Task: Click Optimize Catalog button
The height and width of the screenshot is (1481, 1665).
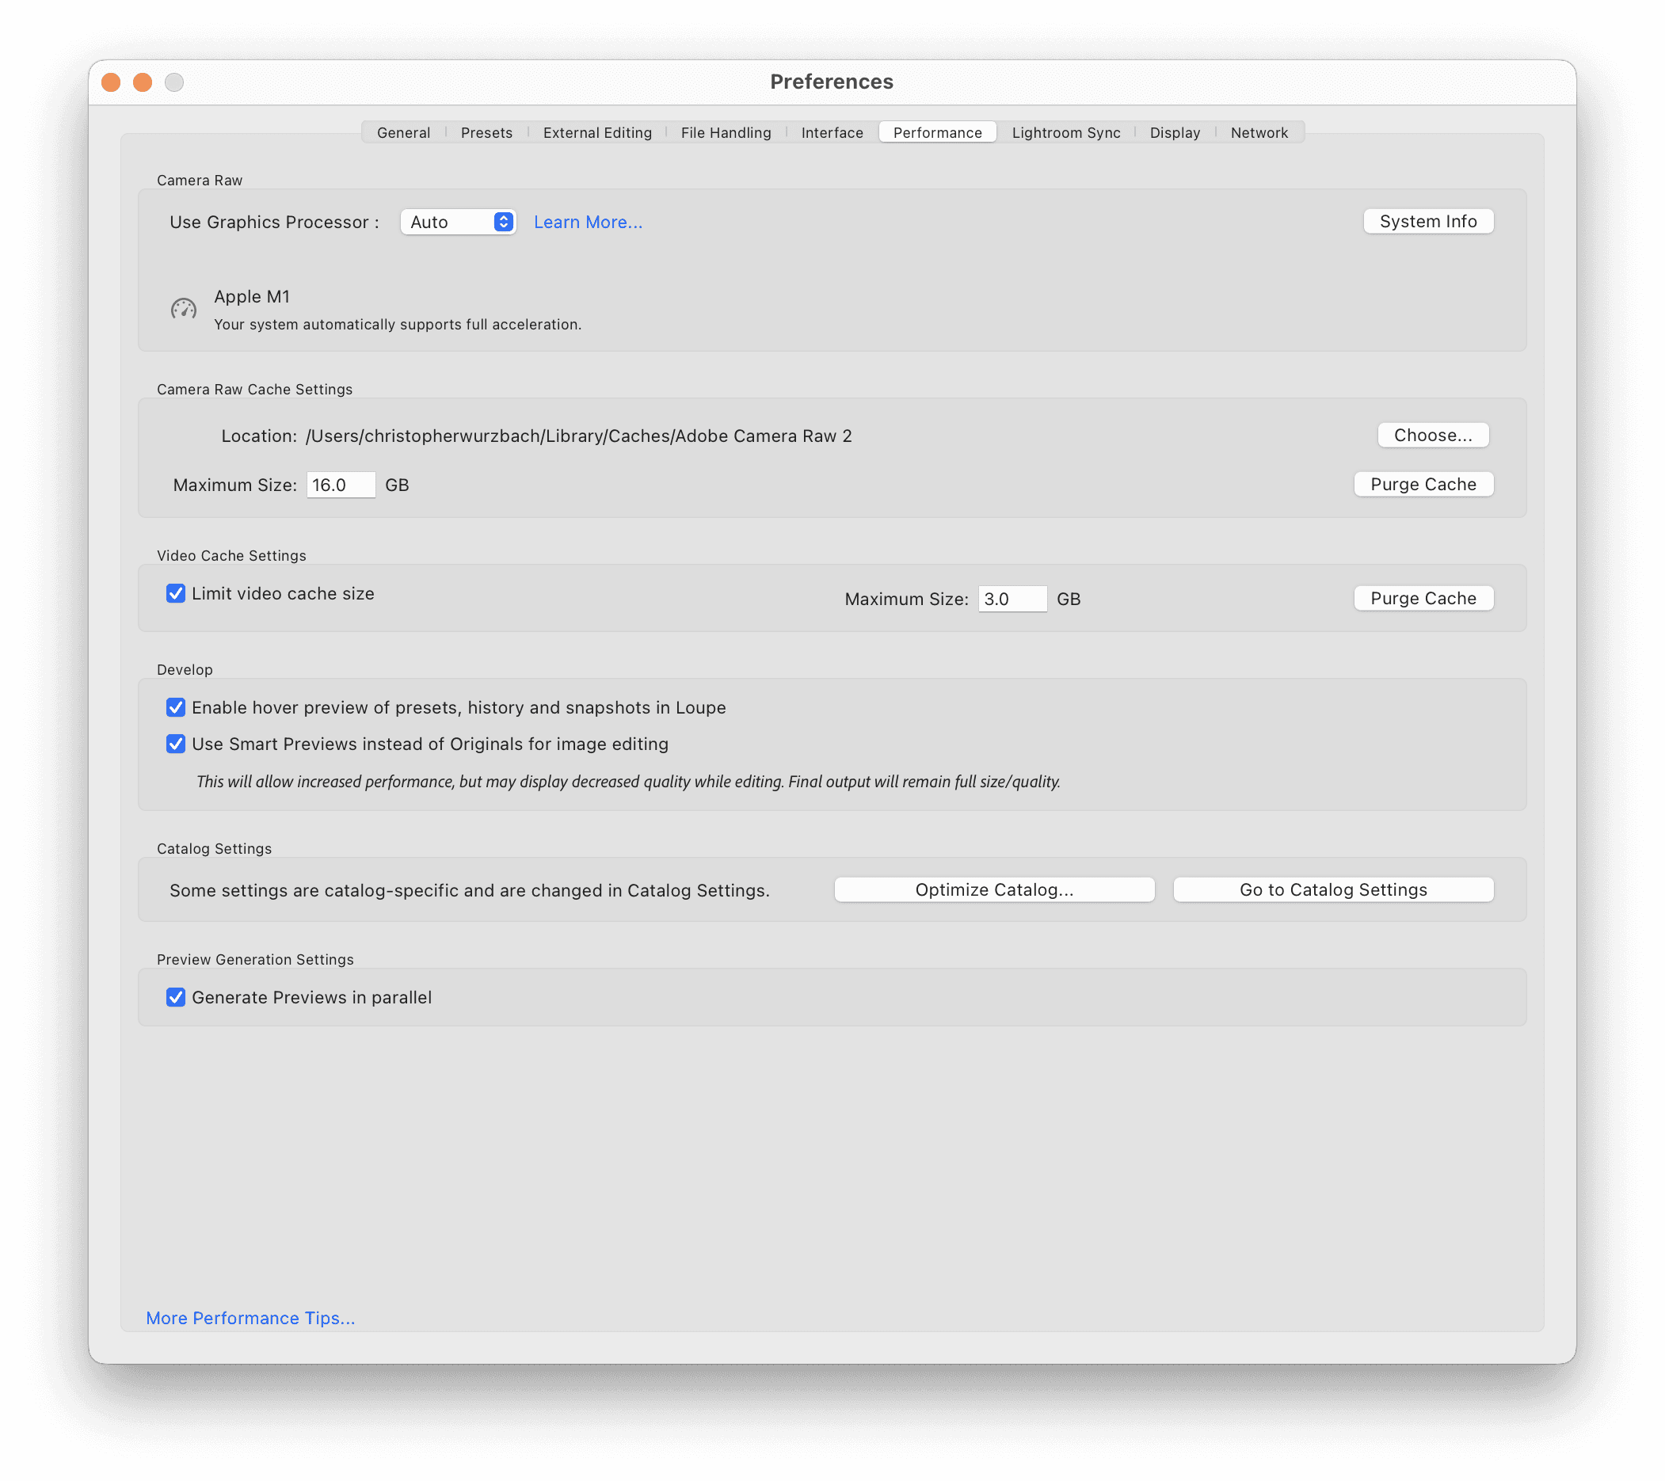Action: pyautogui.click(x=994, y=889)
